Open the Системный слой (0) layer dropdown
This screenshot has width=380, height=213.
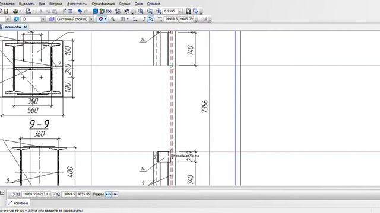click(x=91, y=19)
